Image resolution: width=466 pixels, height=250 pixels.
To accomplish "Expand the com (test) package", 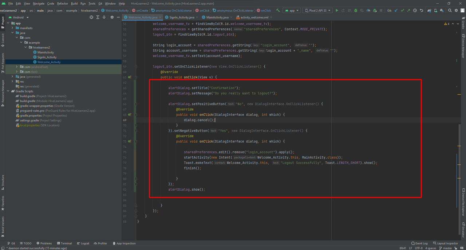I will tap(17, 72).
